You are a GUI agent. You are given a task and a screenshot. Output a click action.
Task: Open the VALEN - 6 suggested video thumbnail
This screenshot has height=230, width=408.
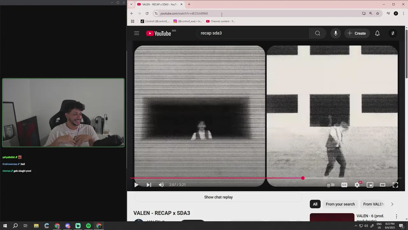pyautogui.click(x=332, y=217)
